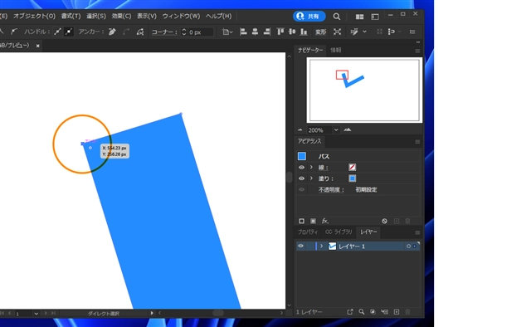This screenshot has width=531, height=327.
Task: Open the オブジェクト(O) menu
Action: pos(34,16)
